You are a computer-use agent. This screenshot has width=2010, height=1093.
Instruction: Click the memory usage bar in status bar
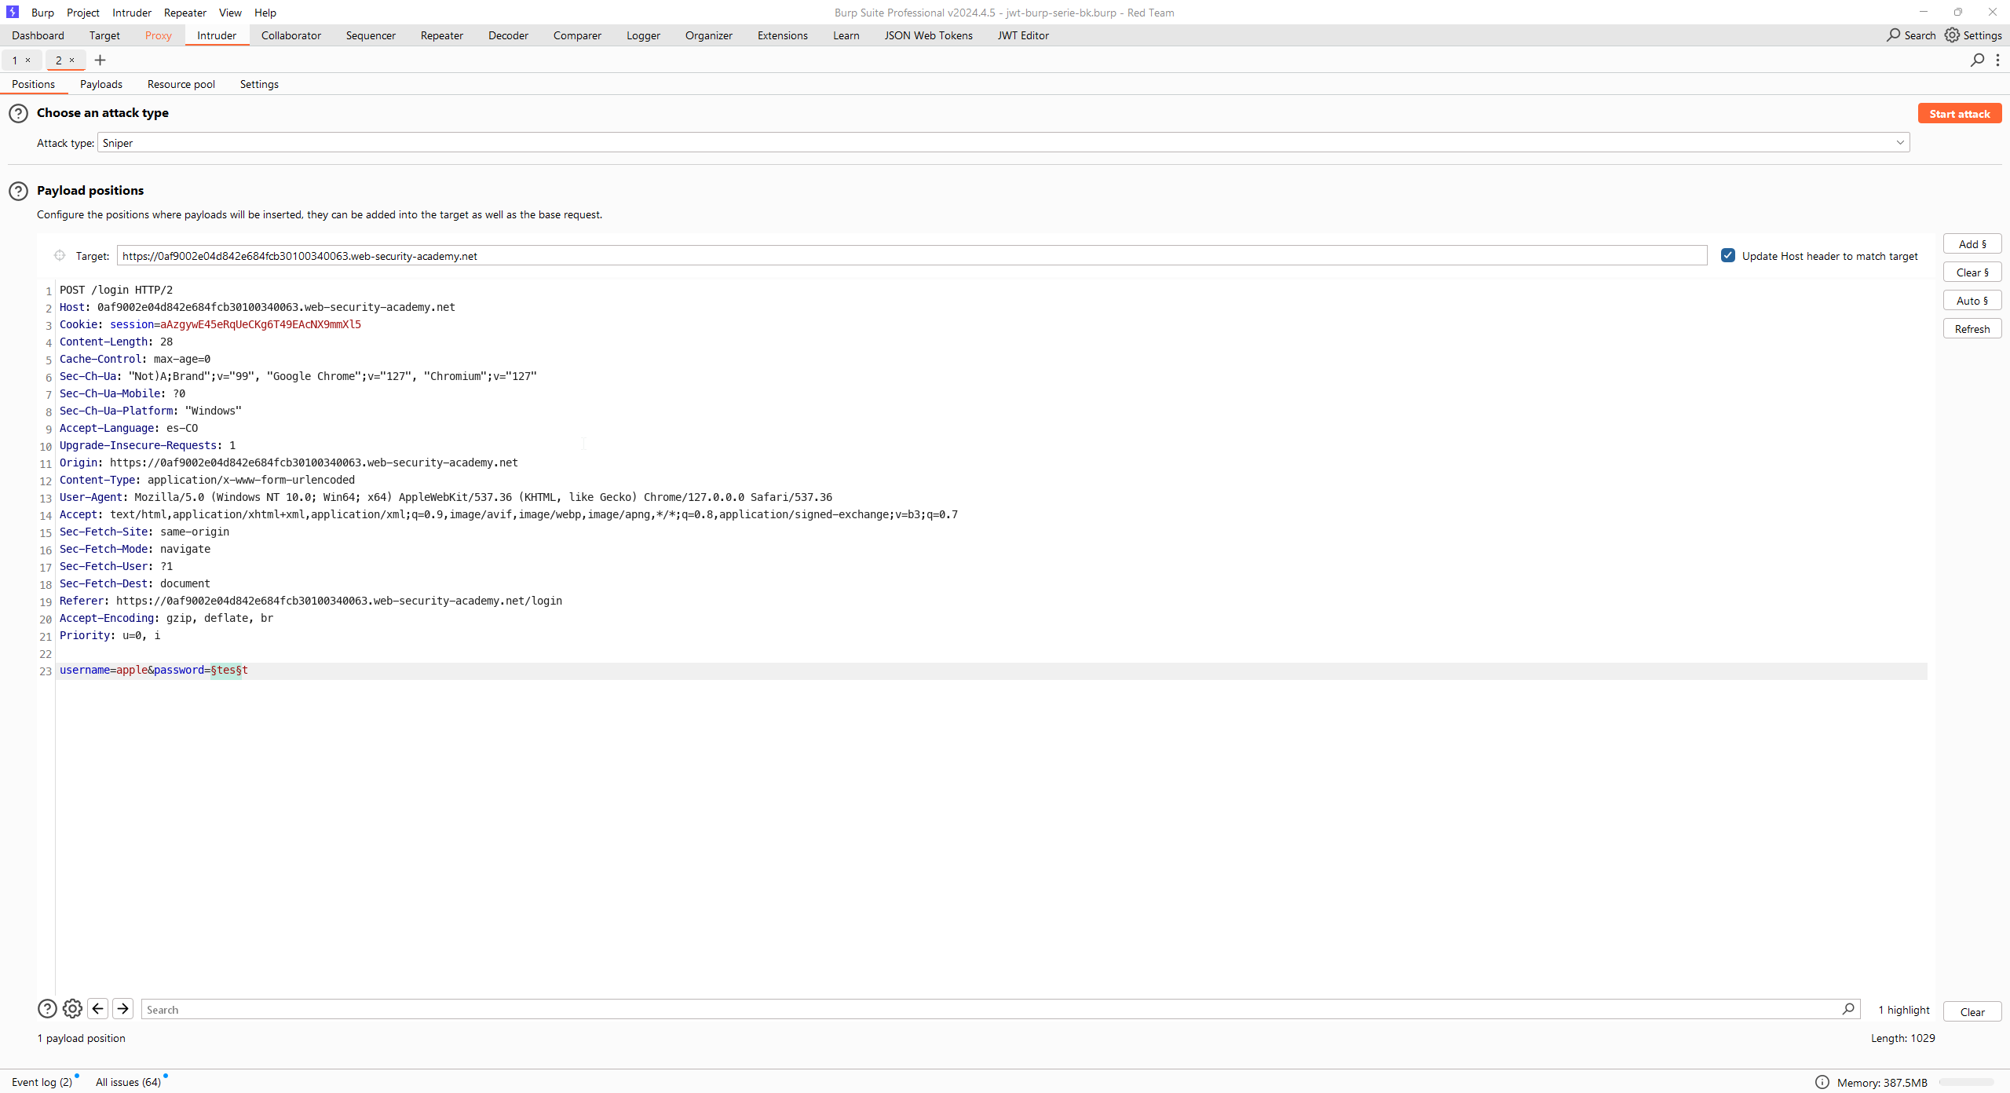[x=1967, y=1082]
